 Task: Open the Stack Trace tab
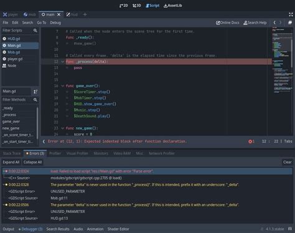tap(12, 153)
